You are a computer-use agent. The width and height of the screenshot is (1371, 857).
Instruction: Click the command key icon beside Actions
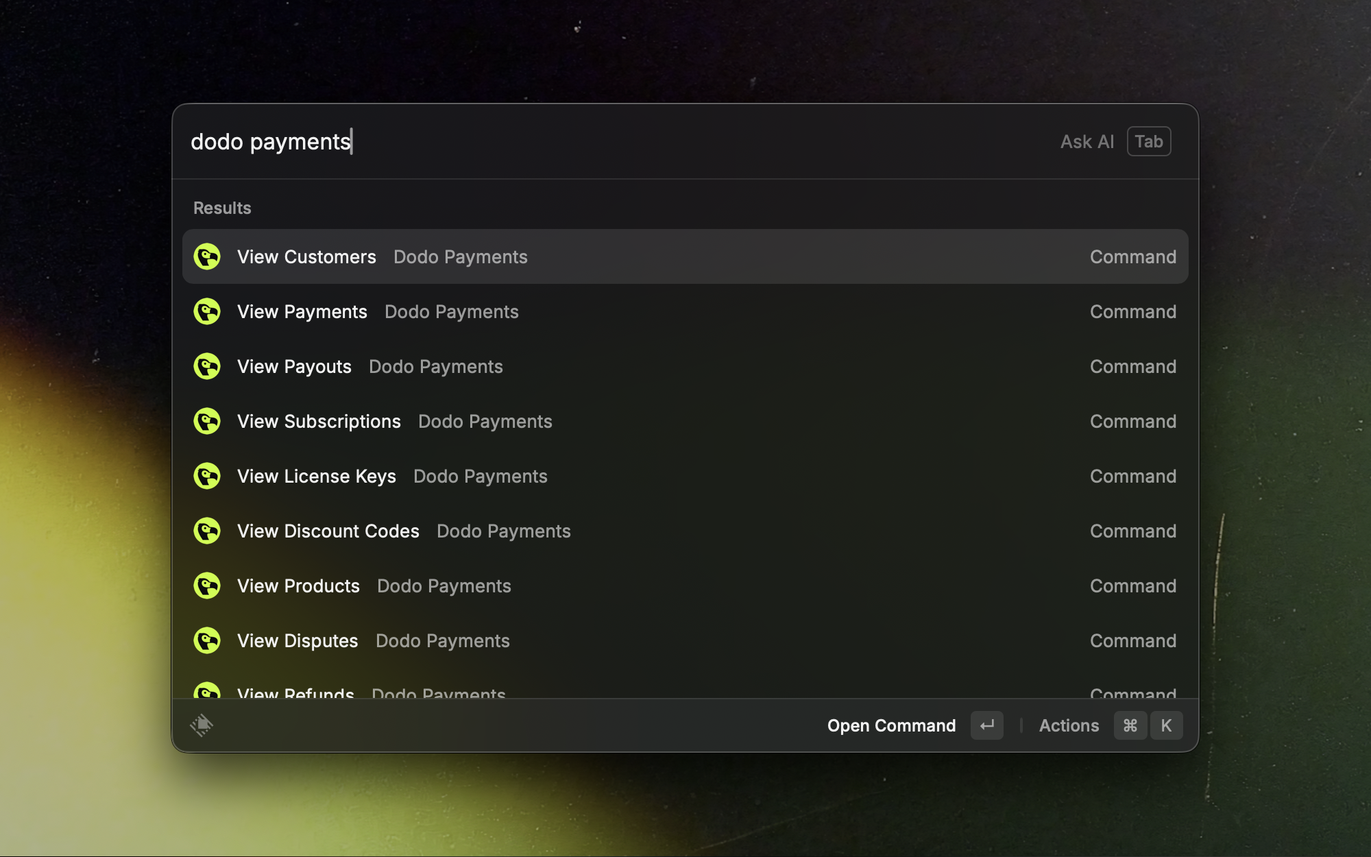coord(1130,725)
